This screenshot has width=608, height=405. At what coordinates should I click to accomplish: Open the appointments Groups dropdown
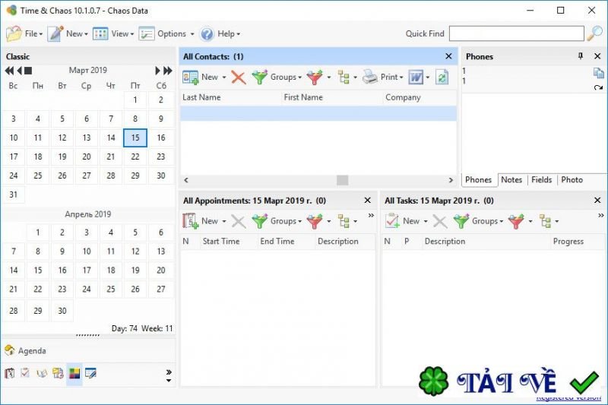[277, 221]
